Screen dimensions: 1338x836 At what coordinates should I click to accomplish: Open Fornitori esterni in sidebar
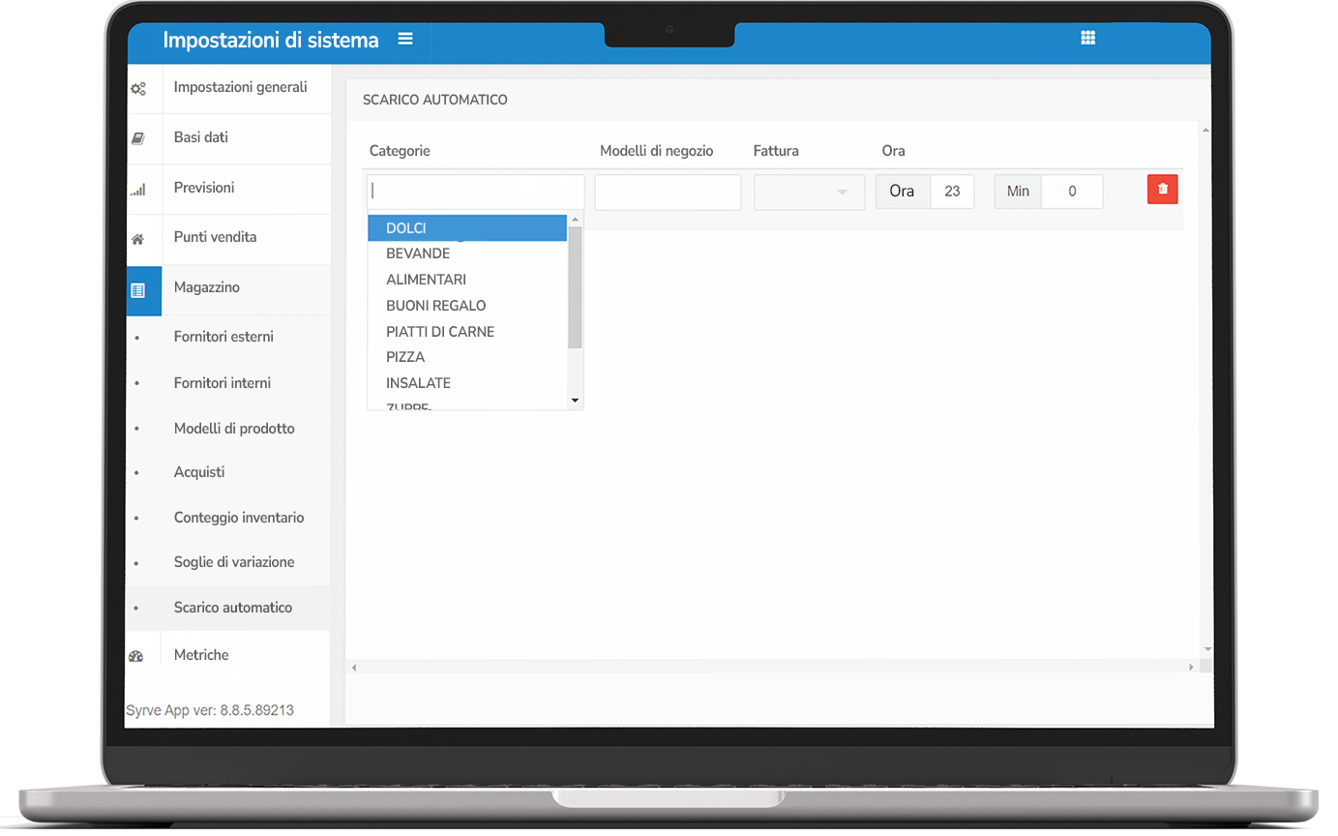[x=223, y=337]
